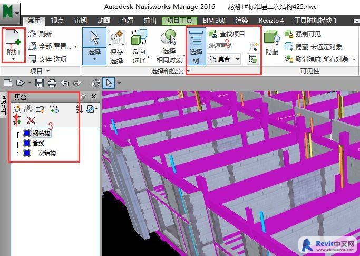Click the 隐藏 hide button
This screenshot has height=256, width=360.
click(x=272, y=43)
